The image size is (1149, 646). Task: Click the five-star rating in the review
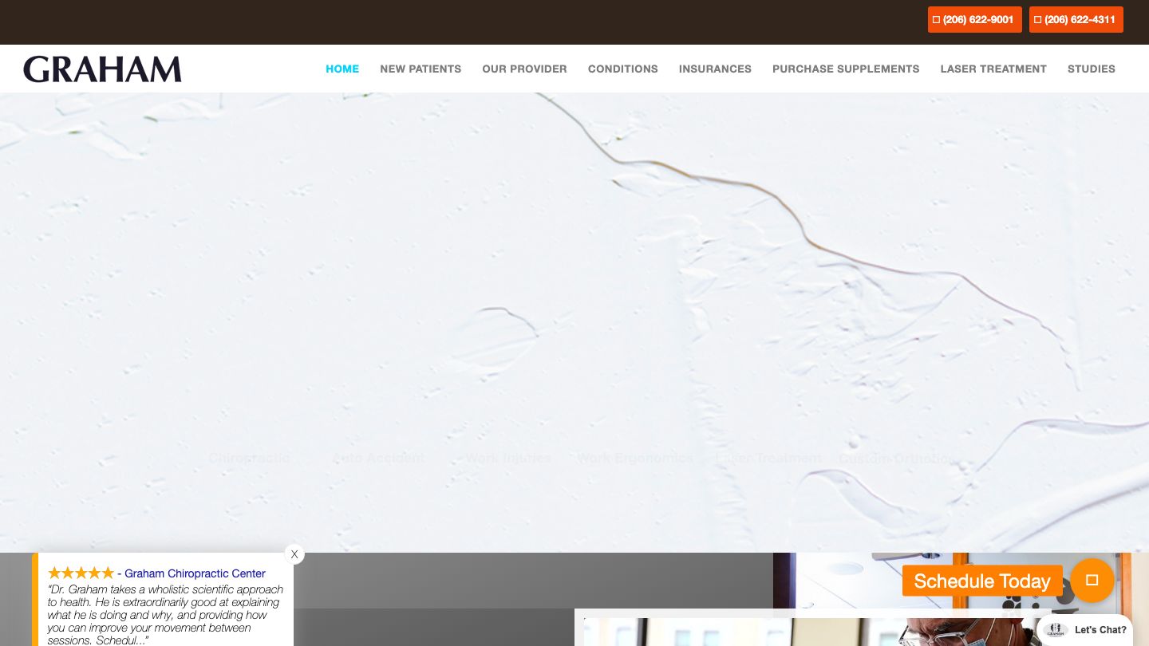pyautogui.click(x=81, y=573)
